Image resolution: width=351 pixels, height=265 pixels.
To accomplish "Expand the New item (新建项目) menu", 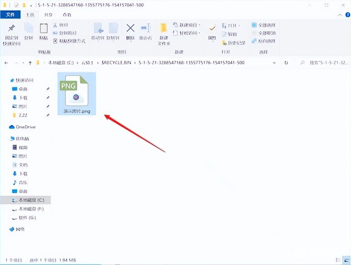I will click(x=187, y=25).
